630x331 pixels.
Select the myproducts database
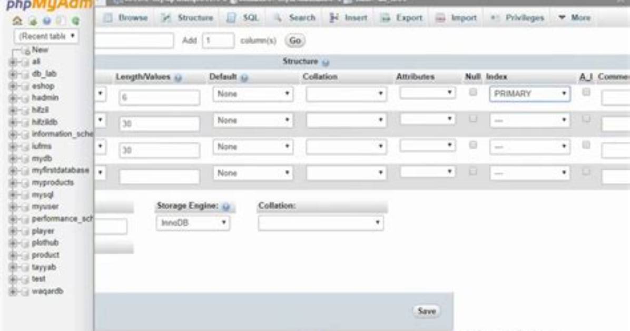(53, 182)
